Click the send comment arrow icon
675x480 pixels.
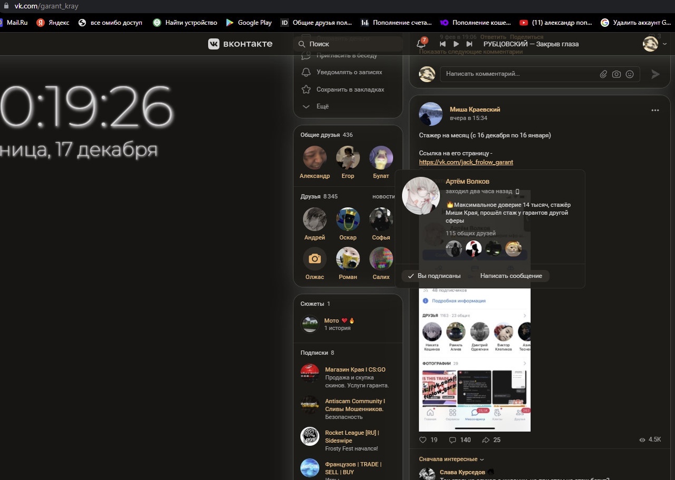[x=655, y=74]
